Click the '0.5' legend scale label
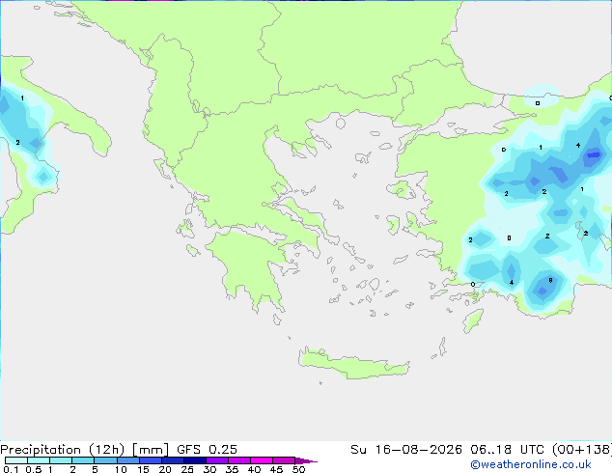The width and height of the screenshot is (612, 473). pyautogui.click(x=34, y=469)
